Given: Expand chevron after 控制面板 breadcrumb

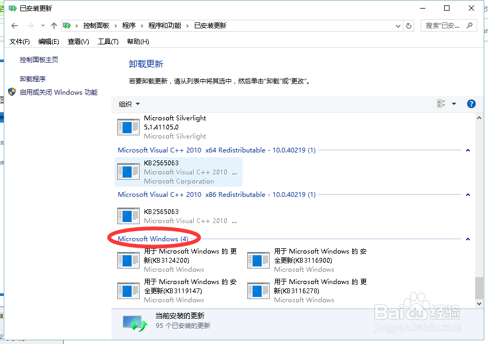Looking at the screenshot, I should click(116, 26).
